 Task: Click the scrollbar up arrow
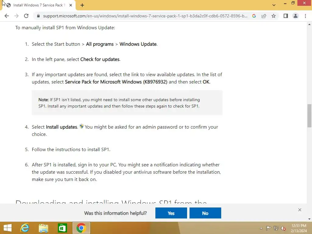309,24
